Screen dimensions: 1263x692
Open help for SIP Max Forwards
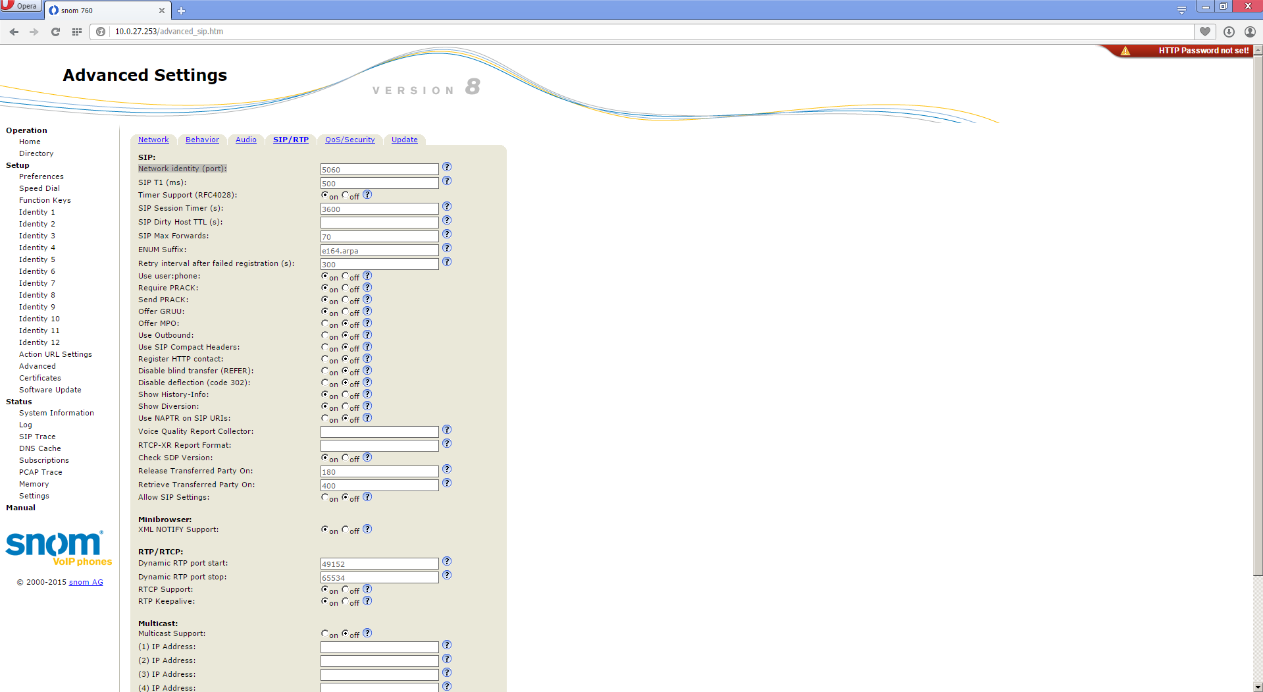pyautogui.click(x=447, y=234)
